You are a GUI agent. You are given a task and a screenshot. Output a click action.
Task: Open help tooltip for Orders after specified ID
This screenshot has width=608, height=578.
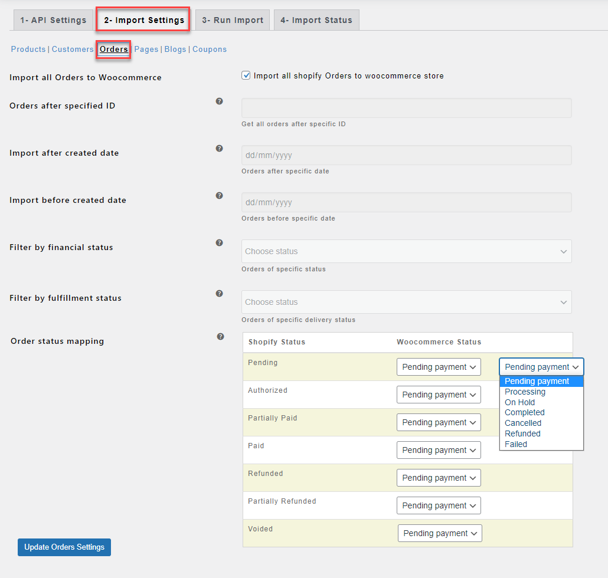point(219,101)
